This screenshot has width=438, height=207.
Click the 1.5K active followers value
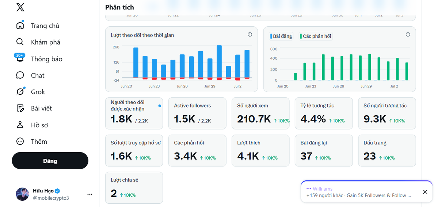point(184,119)
